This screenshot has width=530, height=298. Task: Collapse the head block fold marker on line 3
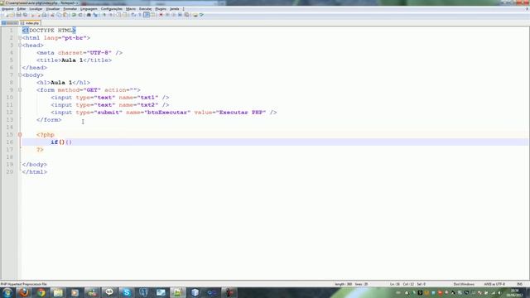click(20, 46)
